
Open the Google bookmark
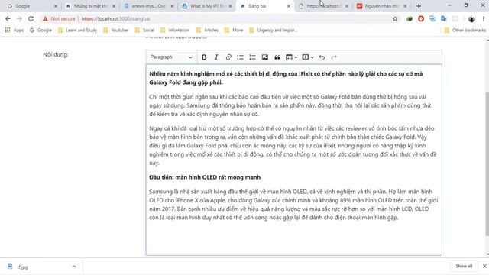pos(40,31)
